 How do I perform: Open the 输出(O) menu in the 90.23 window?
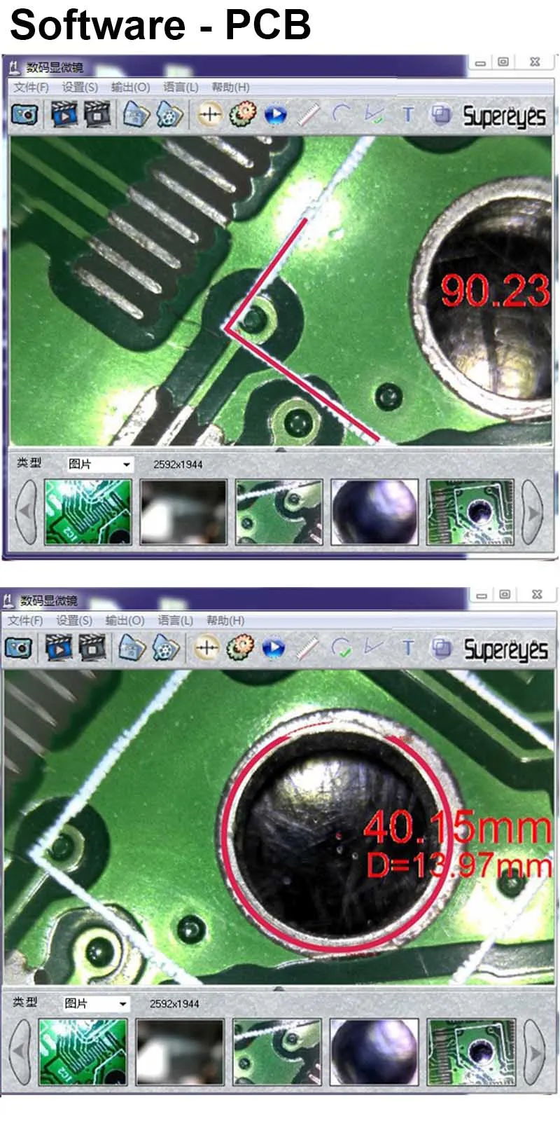tap(131, 87)
